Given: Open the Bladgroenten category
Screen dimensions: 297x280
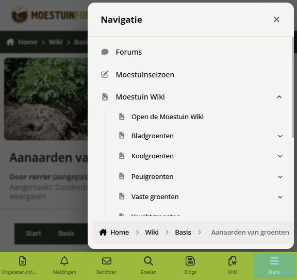Looking at the screenshot, I should point(152,136).
